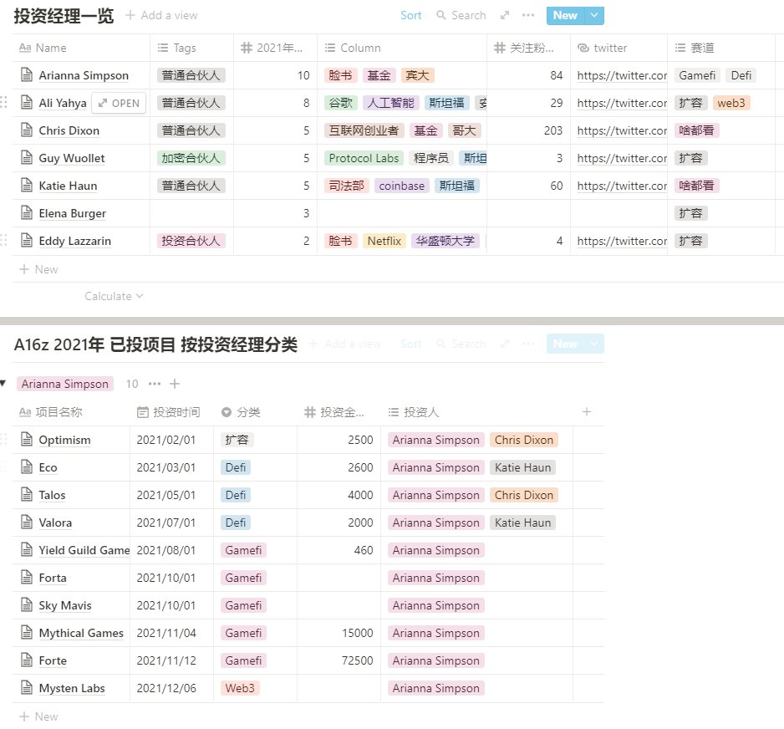Add new row below Eddy Lazzarin
The width and height of the screenshot is (784, 729).
[x=39, y=269]
